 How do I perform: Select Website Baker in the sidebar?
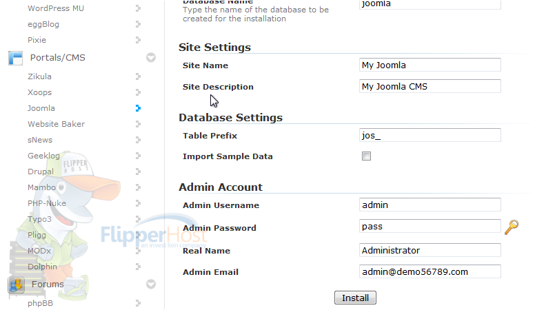tap(57, 124)
